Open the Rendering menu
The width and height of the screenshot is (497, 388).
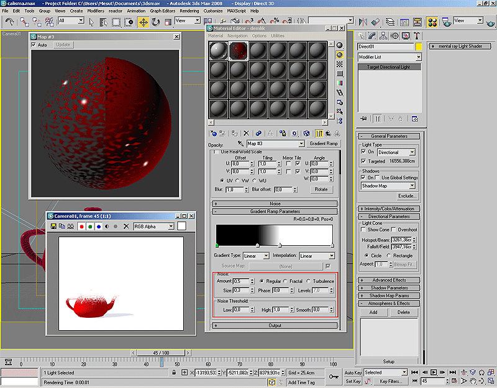click(189, 11)
